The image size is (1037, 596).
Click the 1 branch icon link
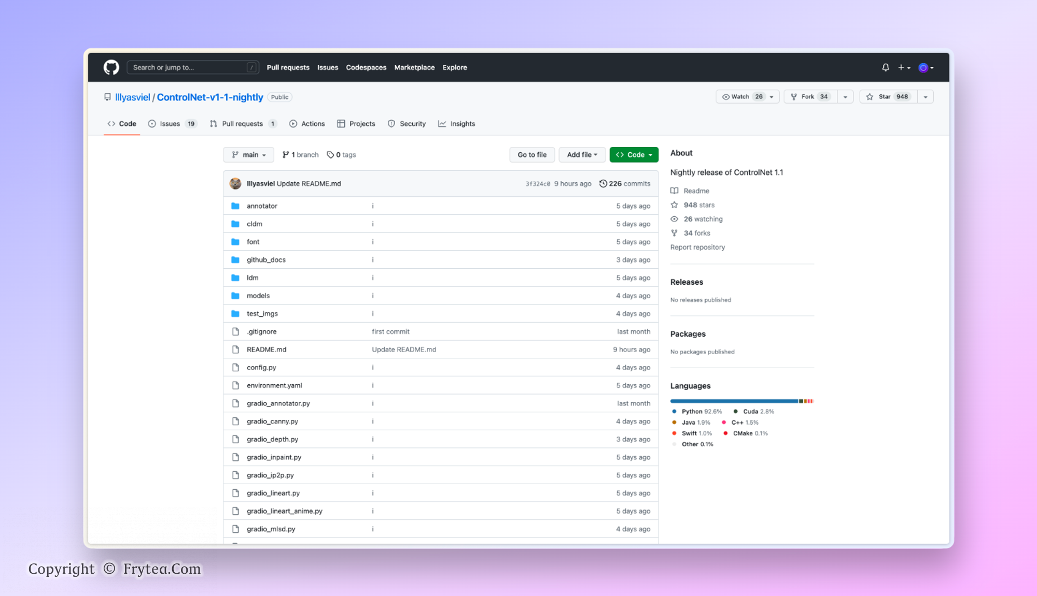point(286,155)
